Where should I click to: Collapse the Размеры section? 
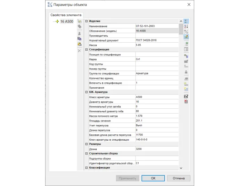click(x=86, y=144)
